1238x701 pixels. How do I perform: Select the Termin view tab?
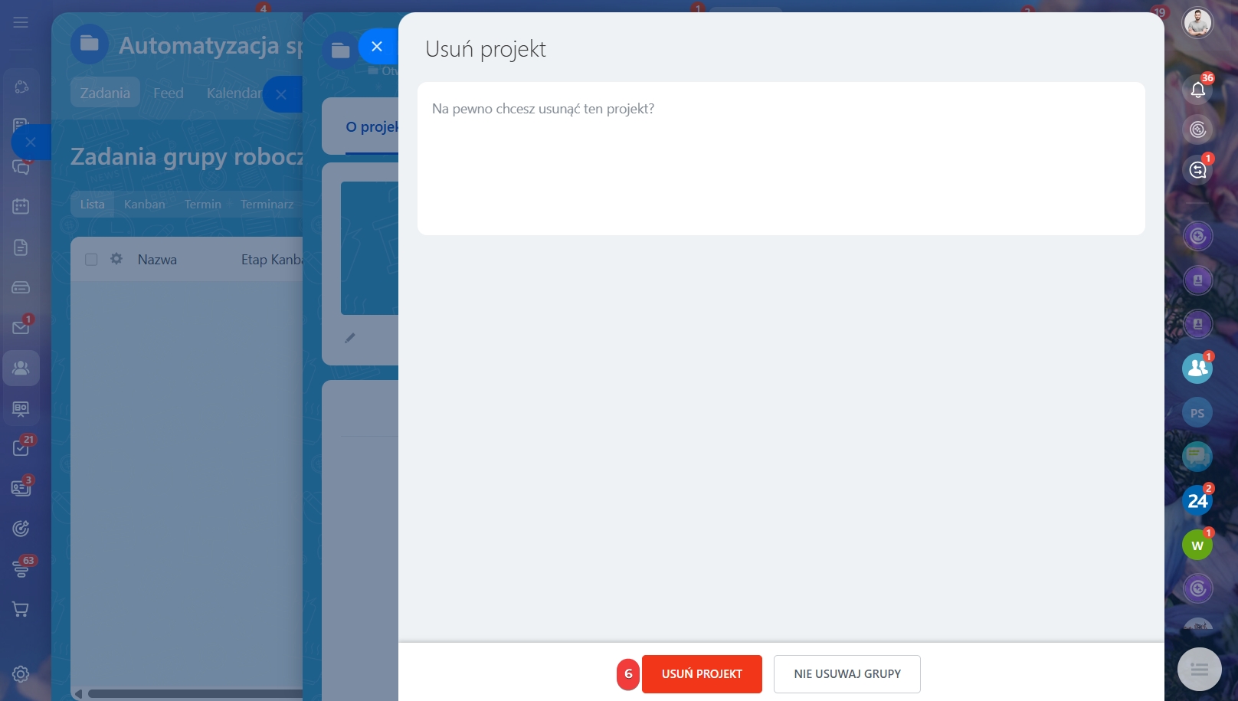click(x=203, y=205)
